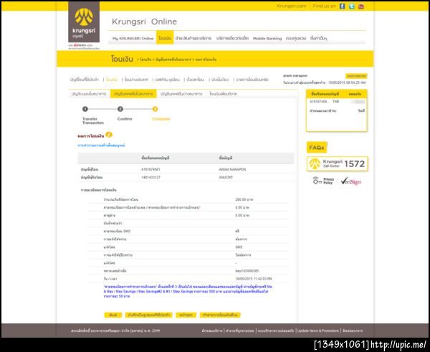Click the sender name ARAM NARAPON

[232, 170]
